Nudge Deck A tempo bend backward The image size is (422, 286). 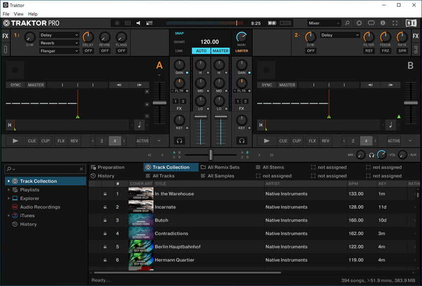(x=119, y=85)
